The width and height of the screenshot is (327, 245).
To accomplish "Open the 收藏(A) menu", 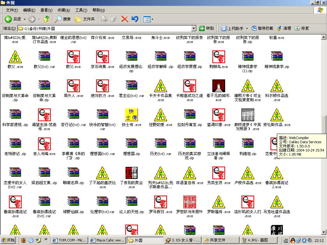I will pos(64,10).
